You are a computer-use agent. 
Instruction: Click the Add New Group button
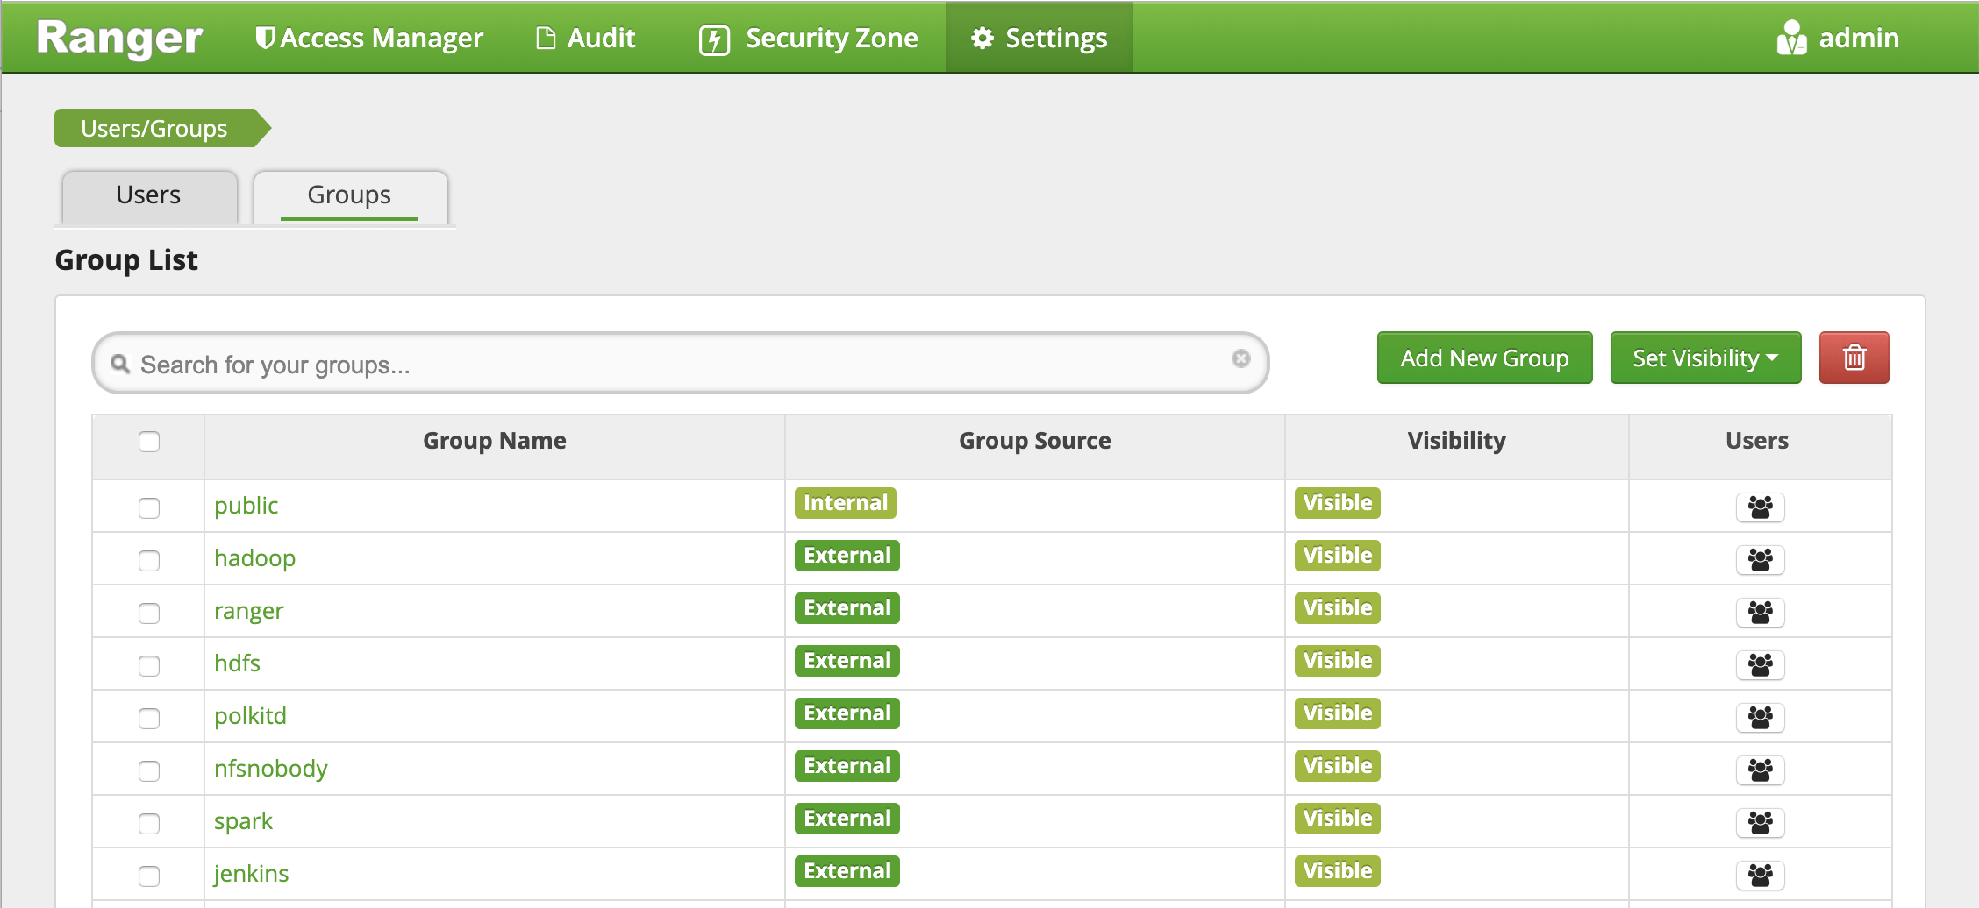point(1484,358)
